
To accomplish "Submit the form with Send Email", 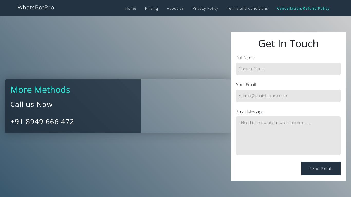I will tap(321, 169).
